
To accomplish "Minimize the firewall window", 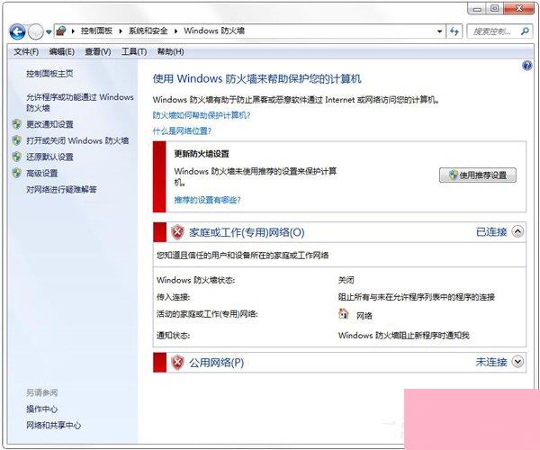I will [477, 9].
